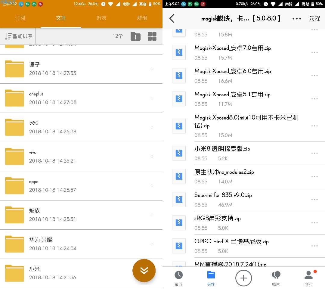Tap zip icon for Magisk-Xposed_安卓6.0专用.zip
Image resolution: width=325 pixels, height=289 pixels.
[179, 76]
